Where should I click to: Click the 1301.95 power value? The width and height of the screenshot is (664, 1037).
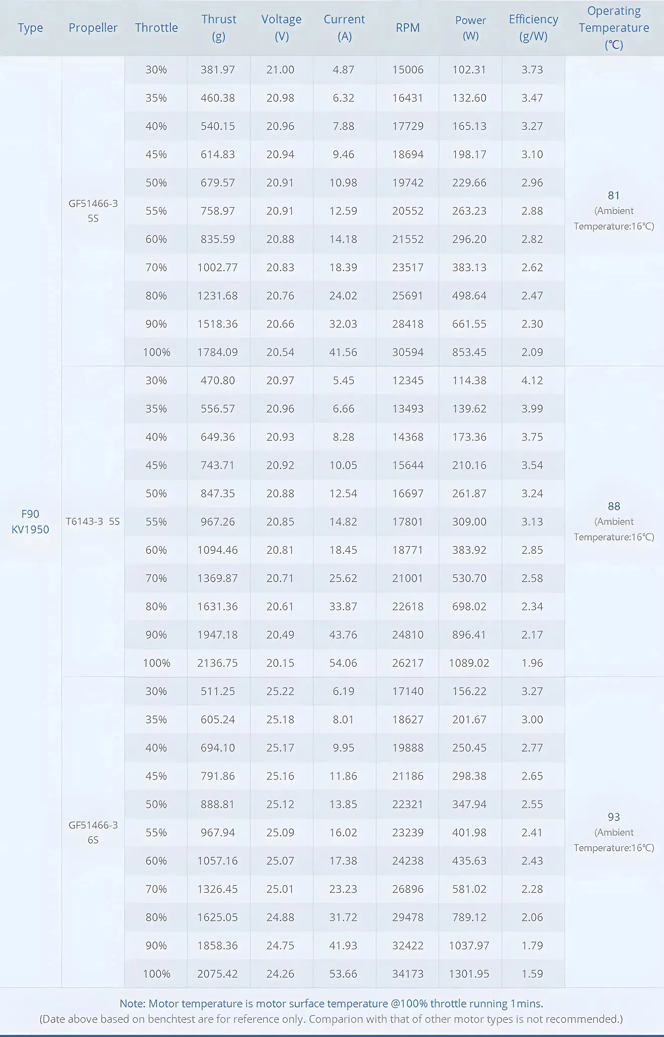(469, 974)
